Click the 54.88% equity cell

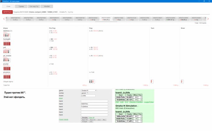point(129,97)
